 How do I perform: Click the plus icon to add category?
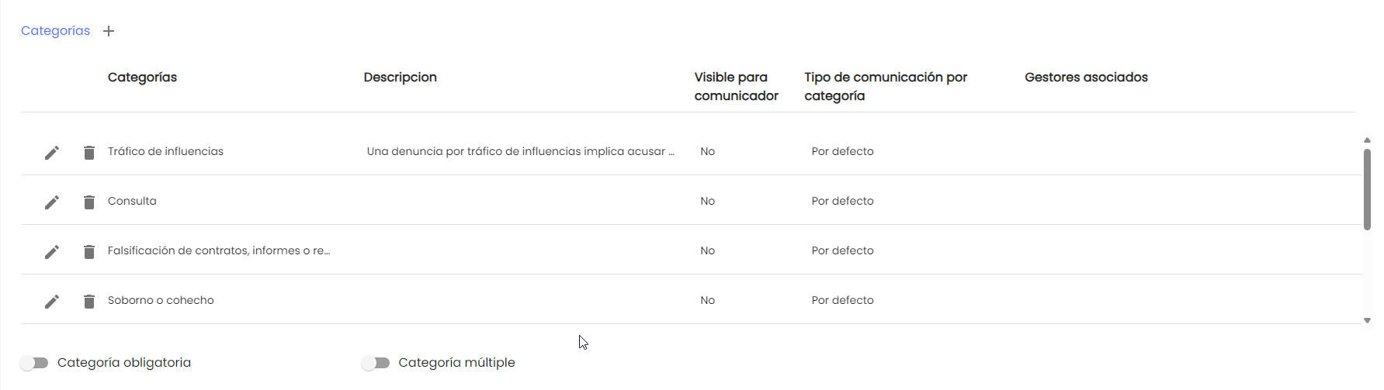point(109,31)
